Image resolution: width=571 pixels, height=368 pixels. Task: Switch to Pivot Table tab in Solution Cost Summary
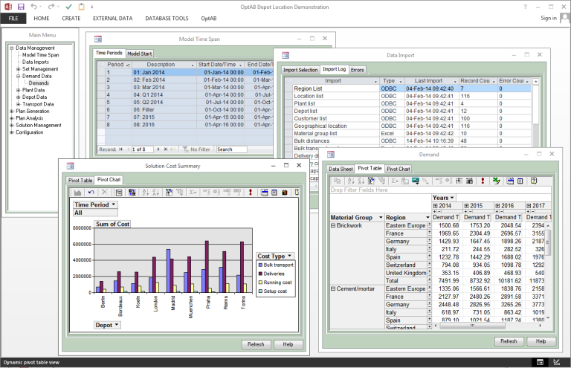80,180
